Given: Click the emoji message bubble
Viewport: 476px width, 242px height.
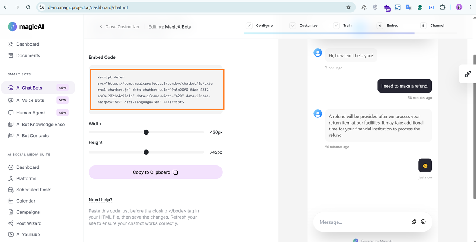Looking at the screenshot, I should pyautogui.click(x=425, y=165).
